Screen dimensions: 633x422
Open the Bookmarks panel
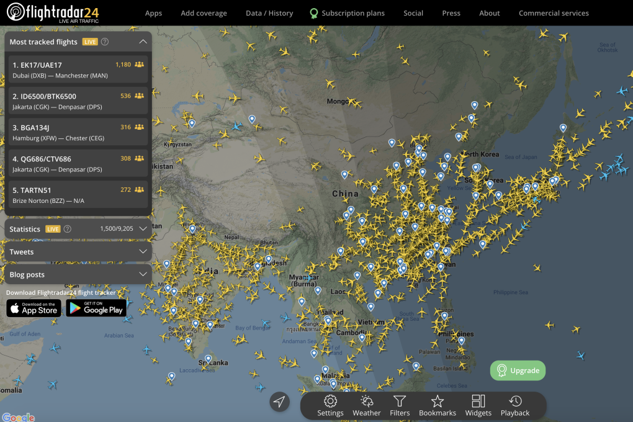(x=438, y=406)
